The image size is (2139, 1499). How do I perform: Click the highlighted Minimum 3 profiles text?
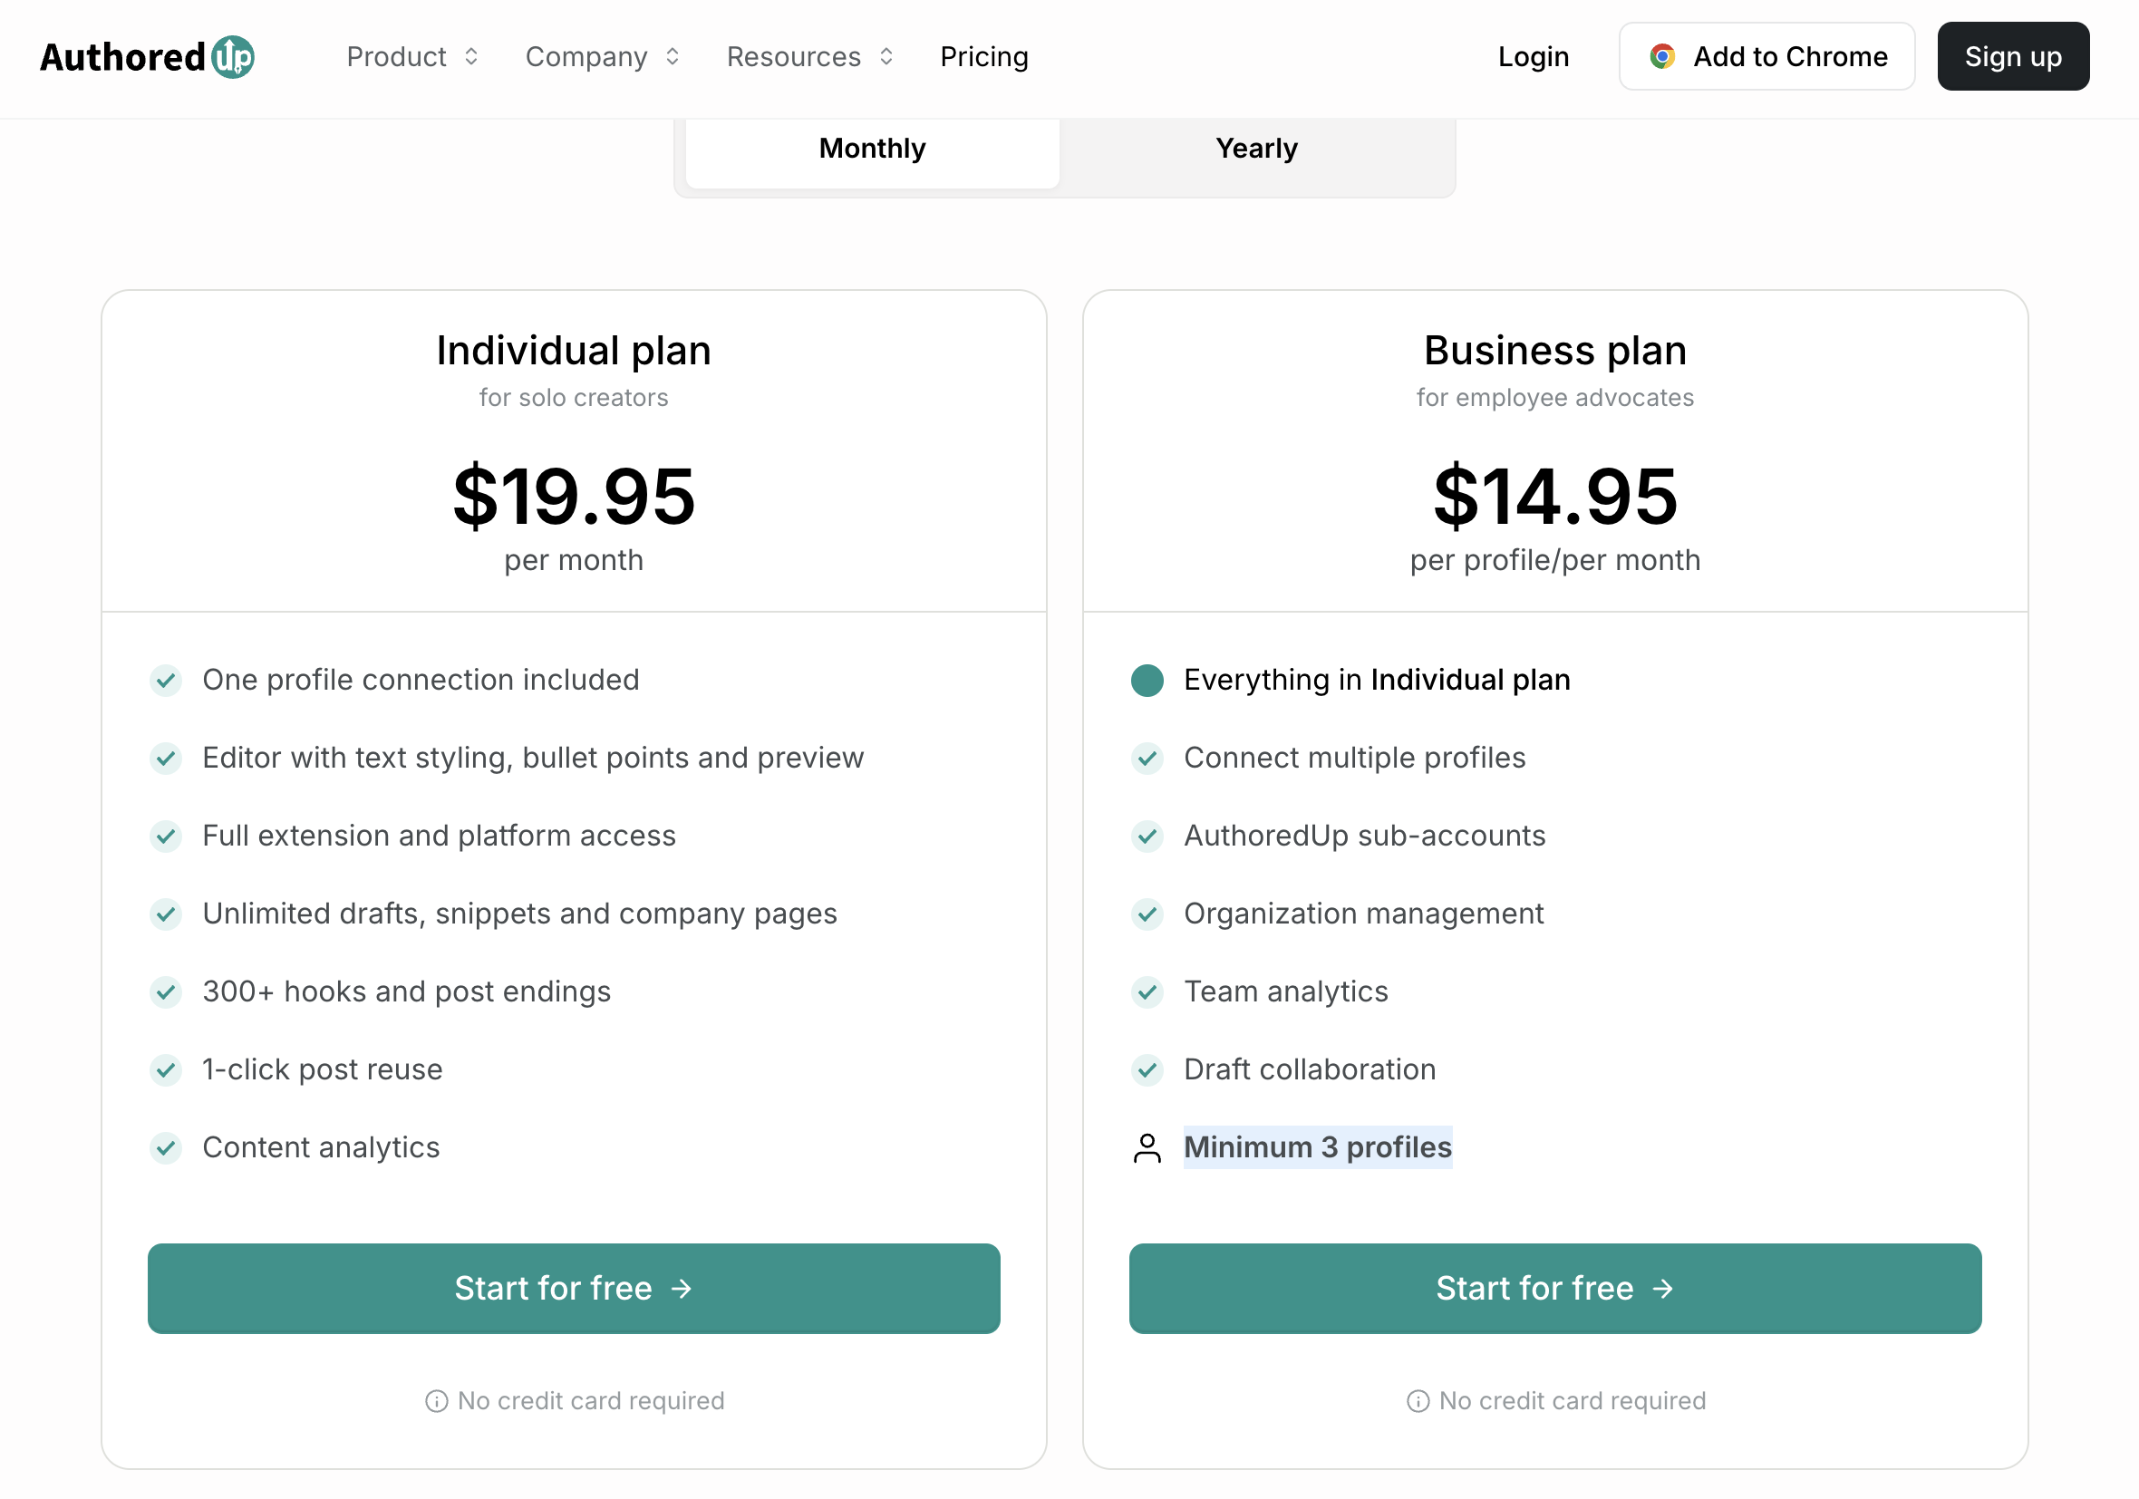coord(1317,1147)
